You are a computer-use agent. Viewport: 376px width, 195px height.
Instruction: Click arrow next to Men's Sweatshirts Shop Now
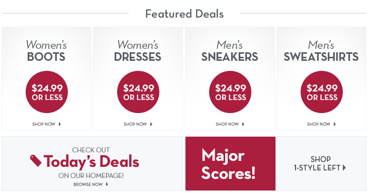(334, 124)
